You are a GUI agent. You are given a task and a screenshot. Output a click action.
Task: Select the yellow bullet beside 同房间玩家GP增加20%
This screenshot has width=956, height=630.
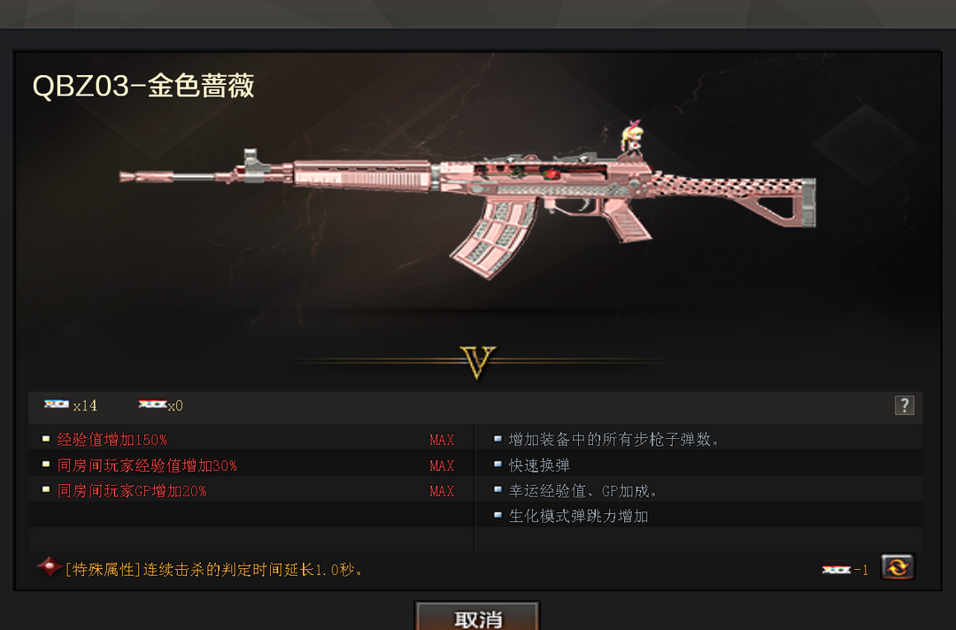click(x=46, y=490)
